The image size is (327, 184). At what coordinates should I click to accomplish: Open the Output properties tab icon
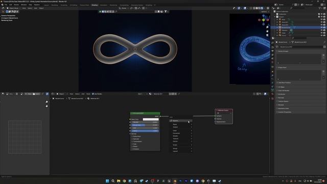[x=272, y=51]
